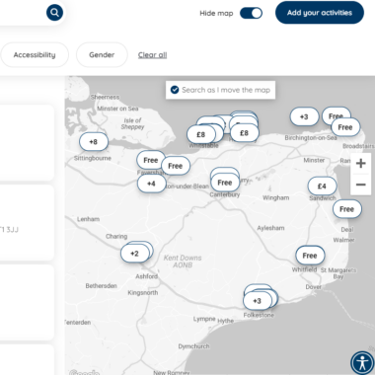Open the Accessibility filter dropdown

35,55
